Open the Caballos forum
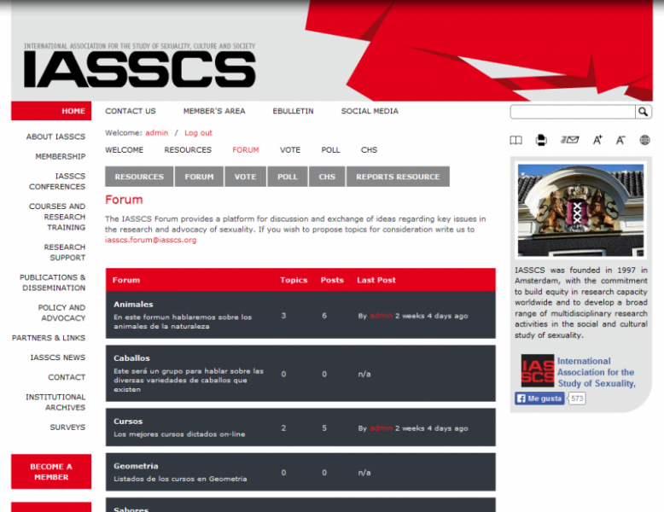The height and width of the screenshot is (512, 664). pos(131,358)
